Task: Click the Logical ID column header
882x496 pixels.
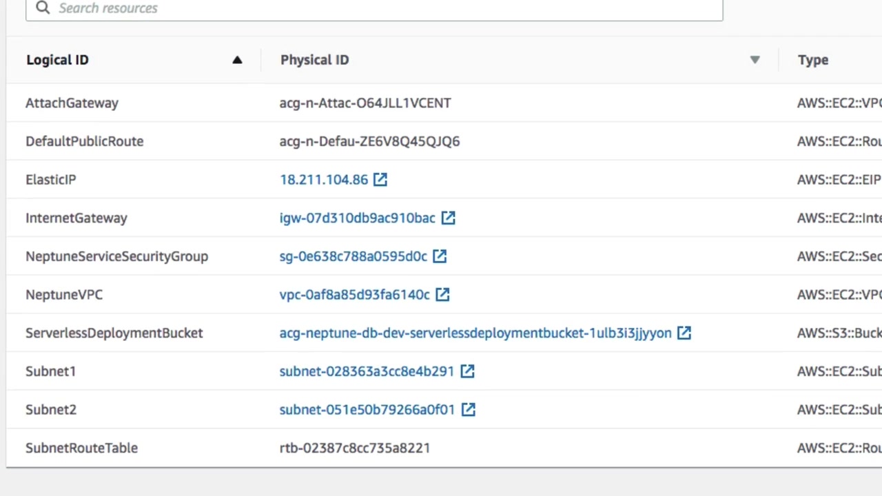Action: tap(57, 60)
